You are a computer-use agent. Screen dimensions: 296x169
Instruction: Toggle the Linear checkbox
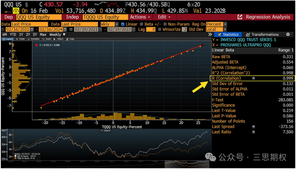(x=123, y=24)
